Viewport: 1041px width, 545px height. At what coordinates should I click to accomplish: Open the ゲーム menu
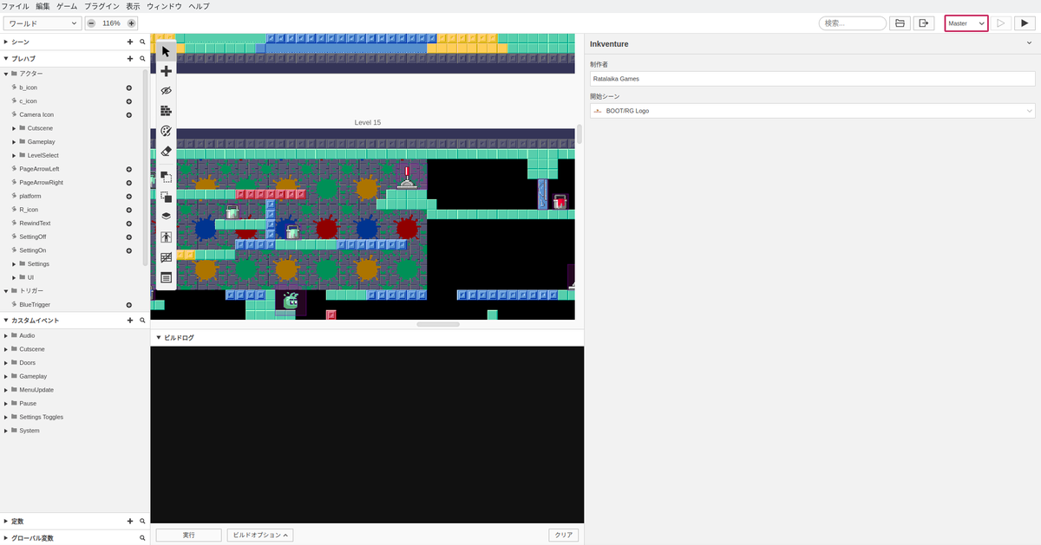(67, 6)
